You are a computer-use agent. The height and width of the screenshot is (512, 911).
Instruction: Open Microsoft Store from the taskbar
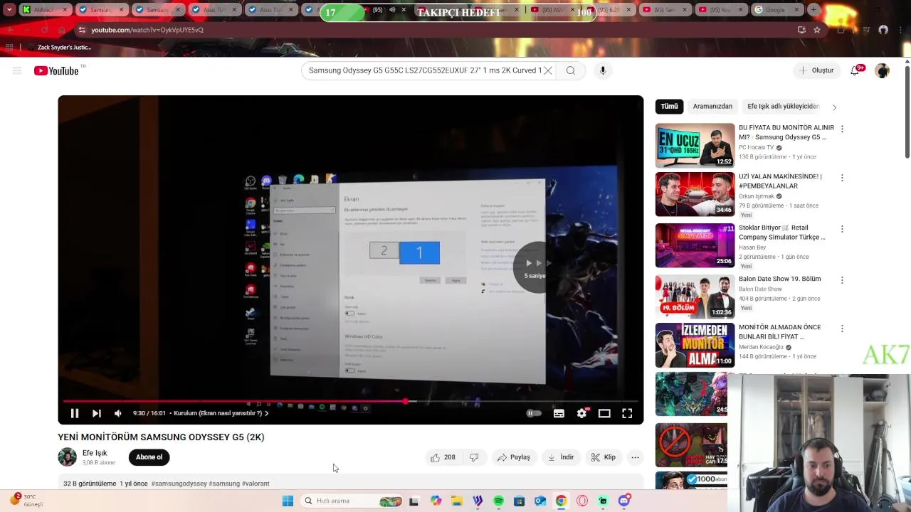(x=519, y=501)
